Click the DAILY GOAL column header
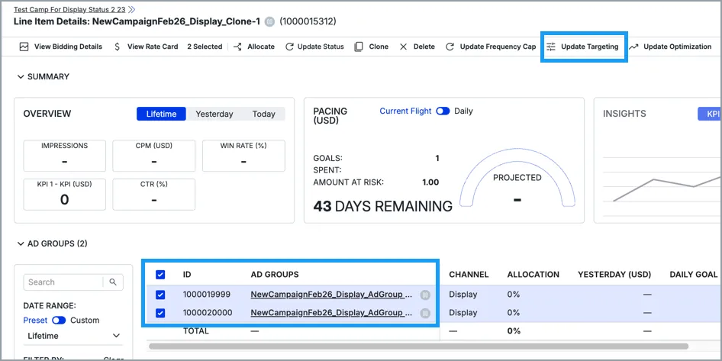 (694, 275)
